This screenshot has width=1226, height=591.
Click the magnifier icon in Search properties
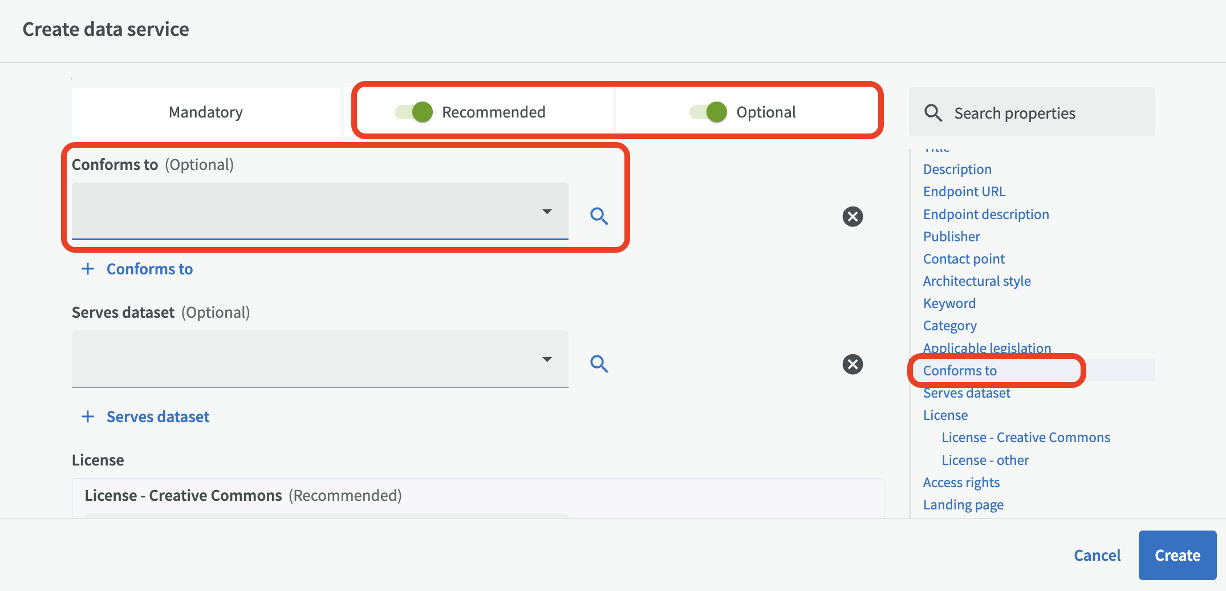933,113
